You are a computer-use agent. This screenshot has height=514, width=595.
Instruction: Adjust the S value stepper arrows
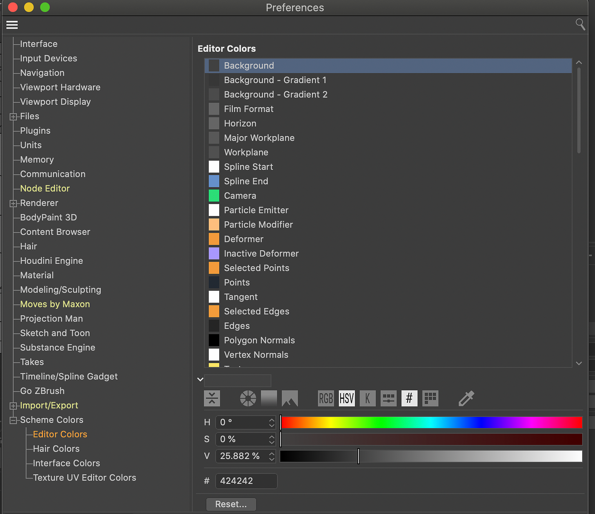coord(272,439)
